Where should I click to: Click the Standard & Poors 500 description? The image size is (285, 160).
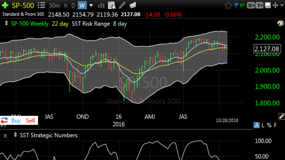23,14
